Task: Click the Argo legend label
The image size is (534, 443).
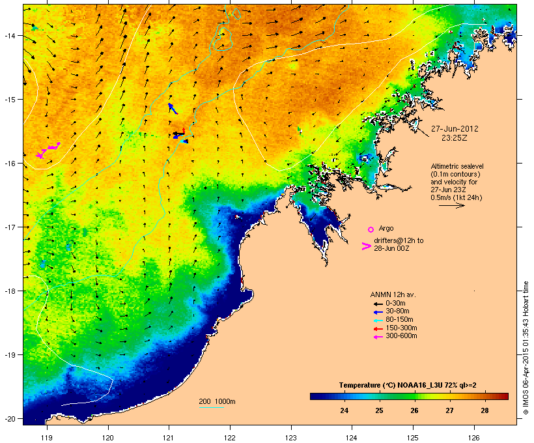Action: point(386,228)
